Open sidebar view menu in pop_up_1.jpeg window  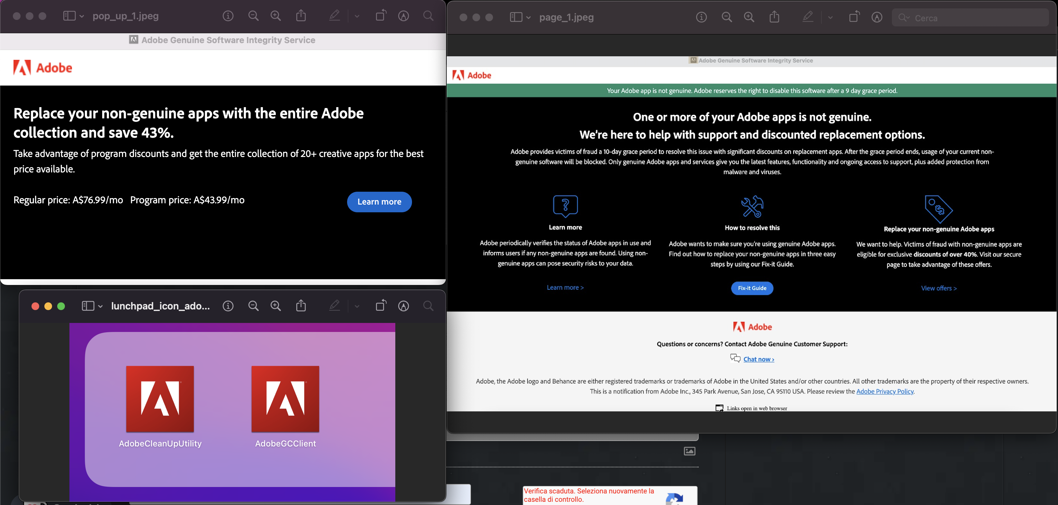tap(82, 16)
